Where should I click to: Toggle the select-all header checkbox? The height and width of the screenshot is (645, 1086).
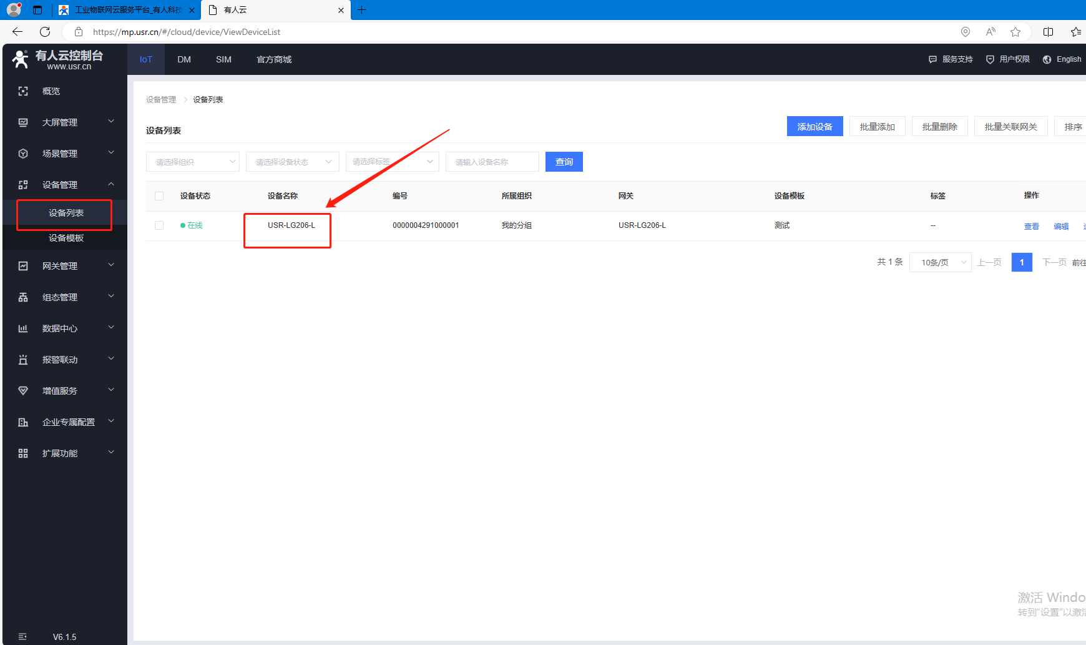click(159, 196)
